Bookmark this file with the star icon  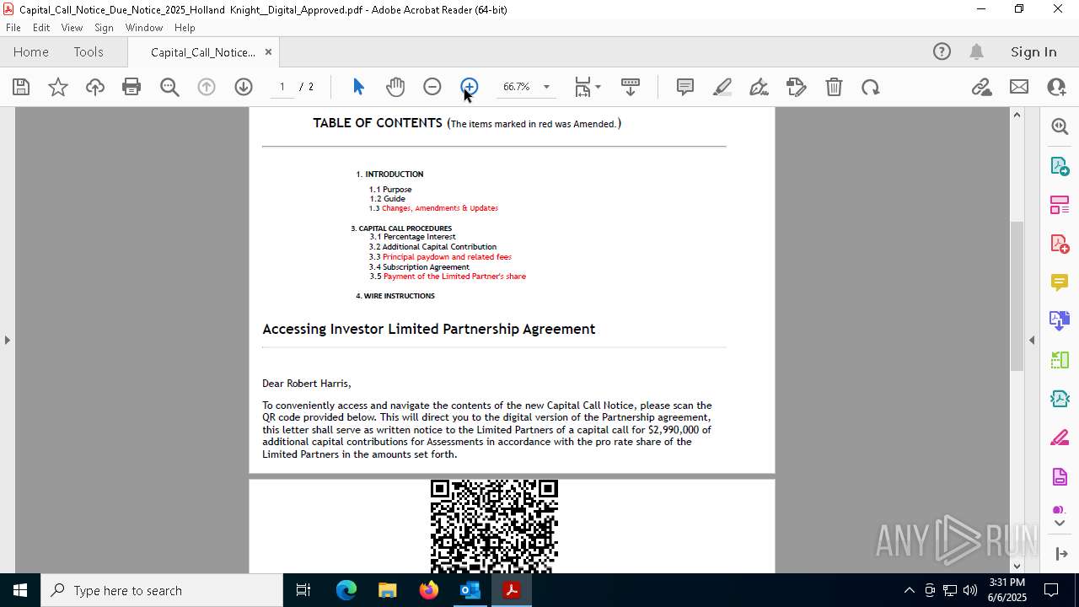click(58, 87)
